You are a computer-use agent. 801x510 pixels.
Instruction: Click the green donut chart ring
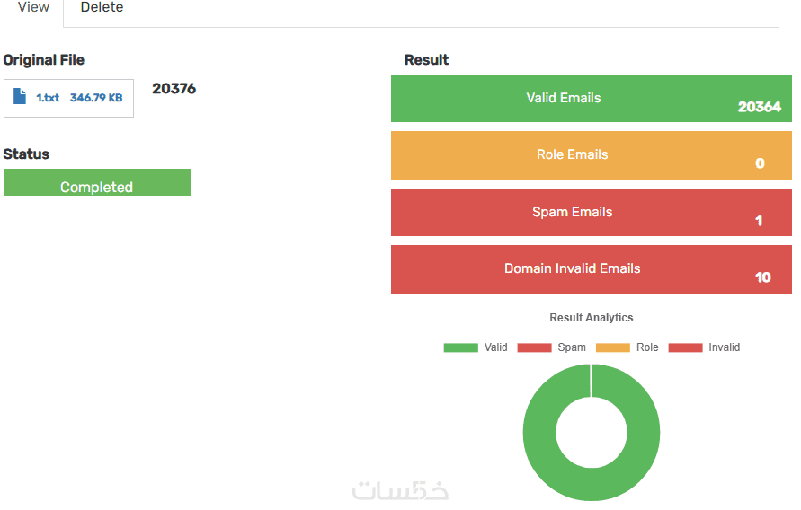539,432
